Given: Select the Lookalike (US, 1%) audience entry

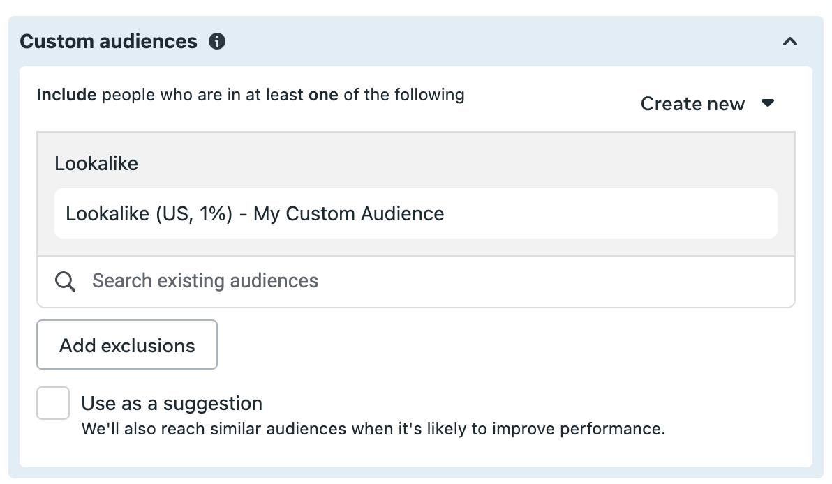Looking at the screenshot, I should click(416, 213).
